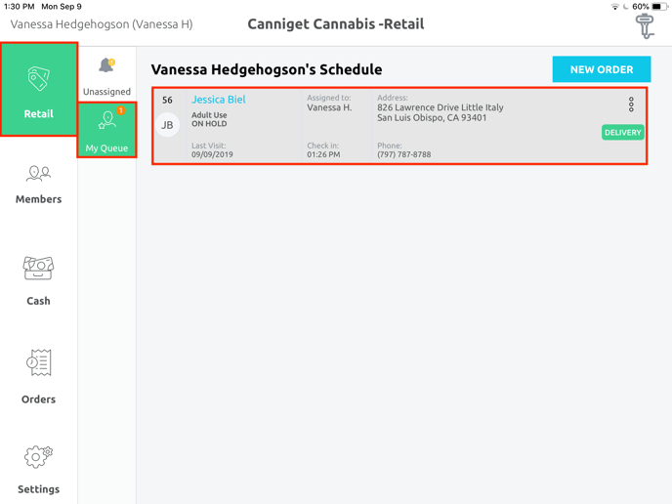Show the Unassigned bell queue
The image size is (672, 504).
point(106,76)
